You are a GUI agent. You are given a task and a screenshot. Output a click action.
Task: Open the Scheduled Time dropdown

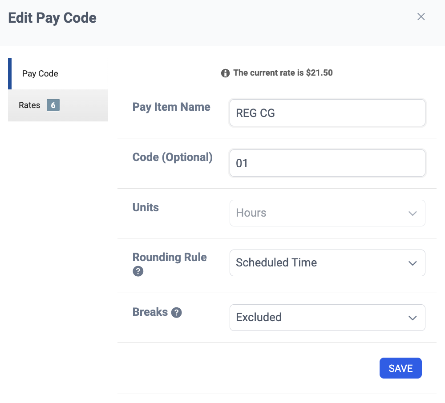coord(327,263)
